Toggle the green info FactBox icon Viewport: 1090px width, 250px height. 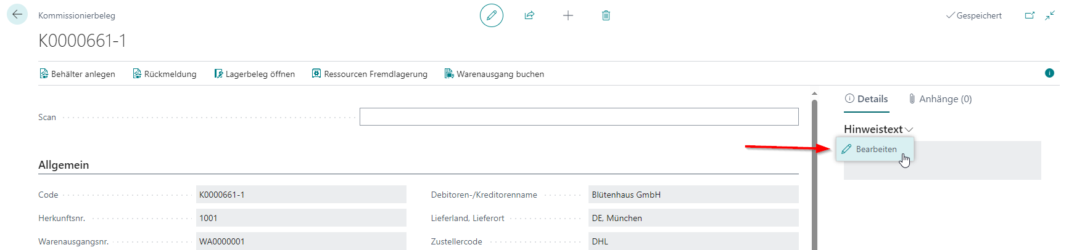coord(1049,73)
